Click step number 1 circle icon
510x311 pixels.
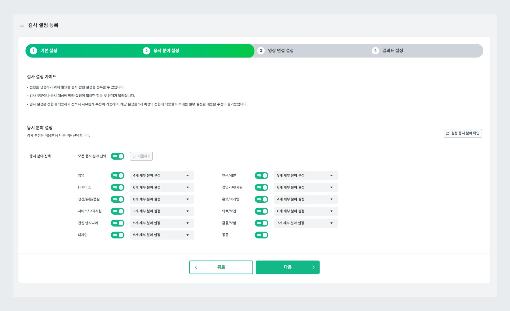(x=33, y=51)
